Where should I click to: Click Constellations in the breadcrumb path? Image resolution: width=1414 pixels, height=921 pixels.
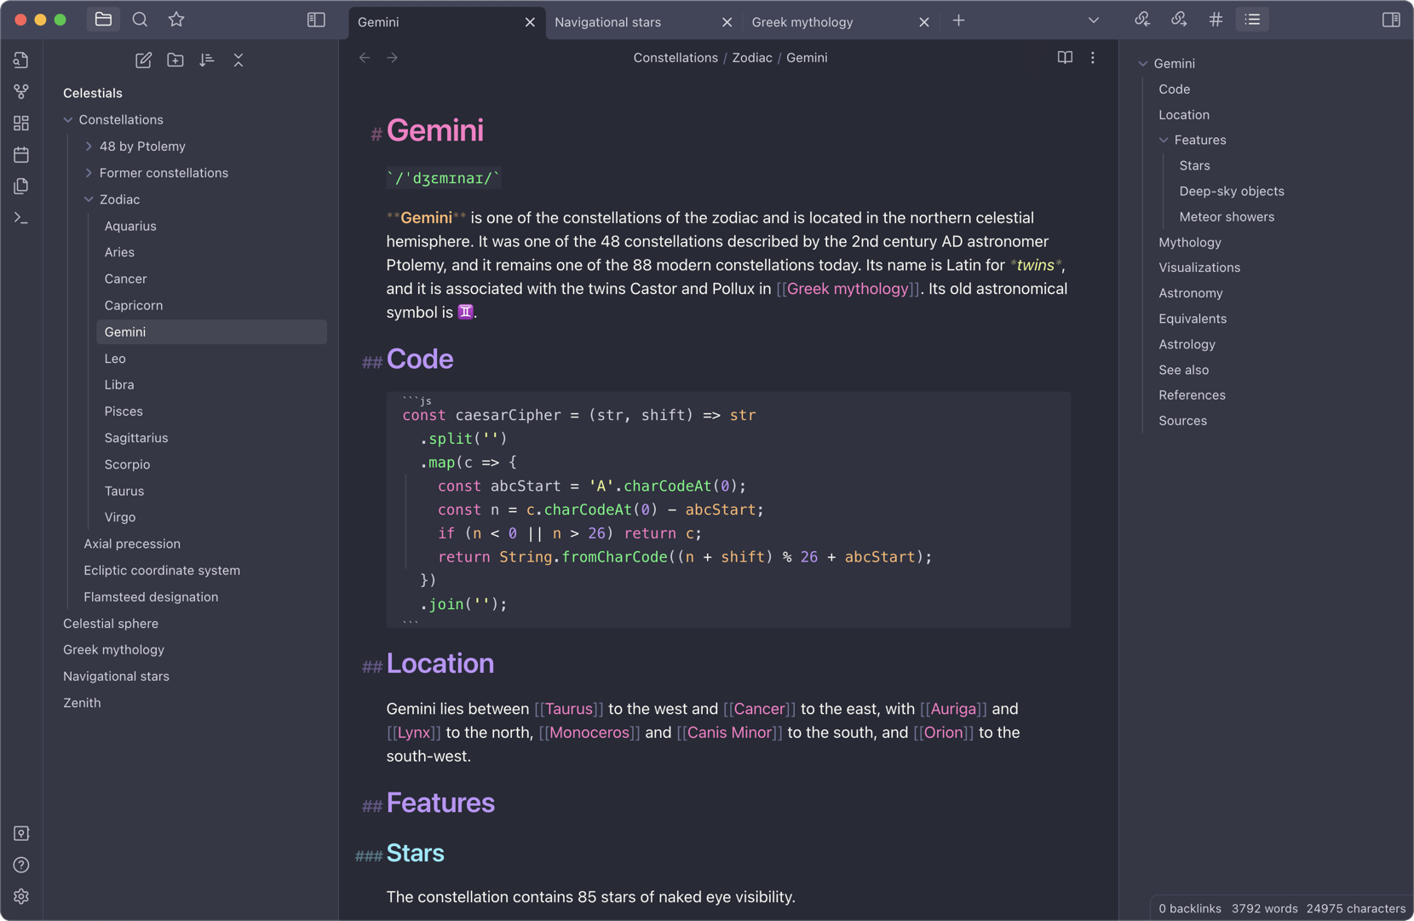(675, 58)
